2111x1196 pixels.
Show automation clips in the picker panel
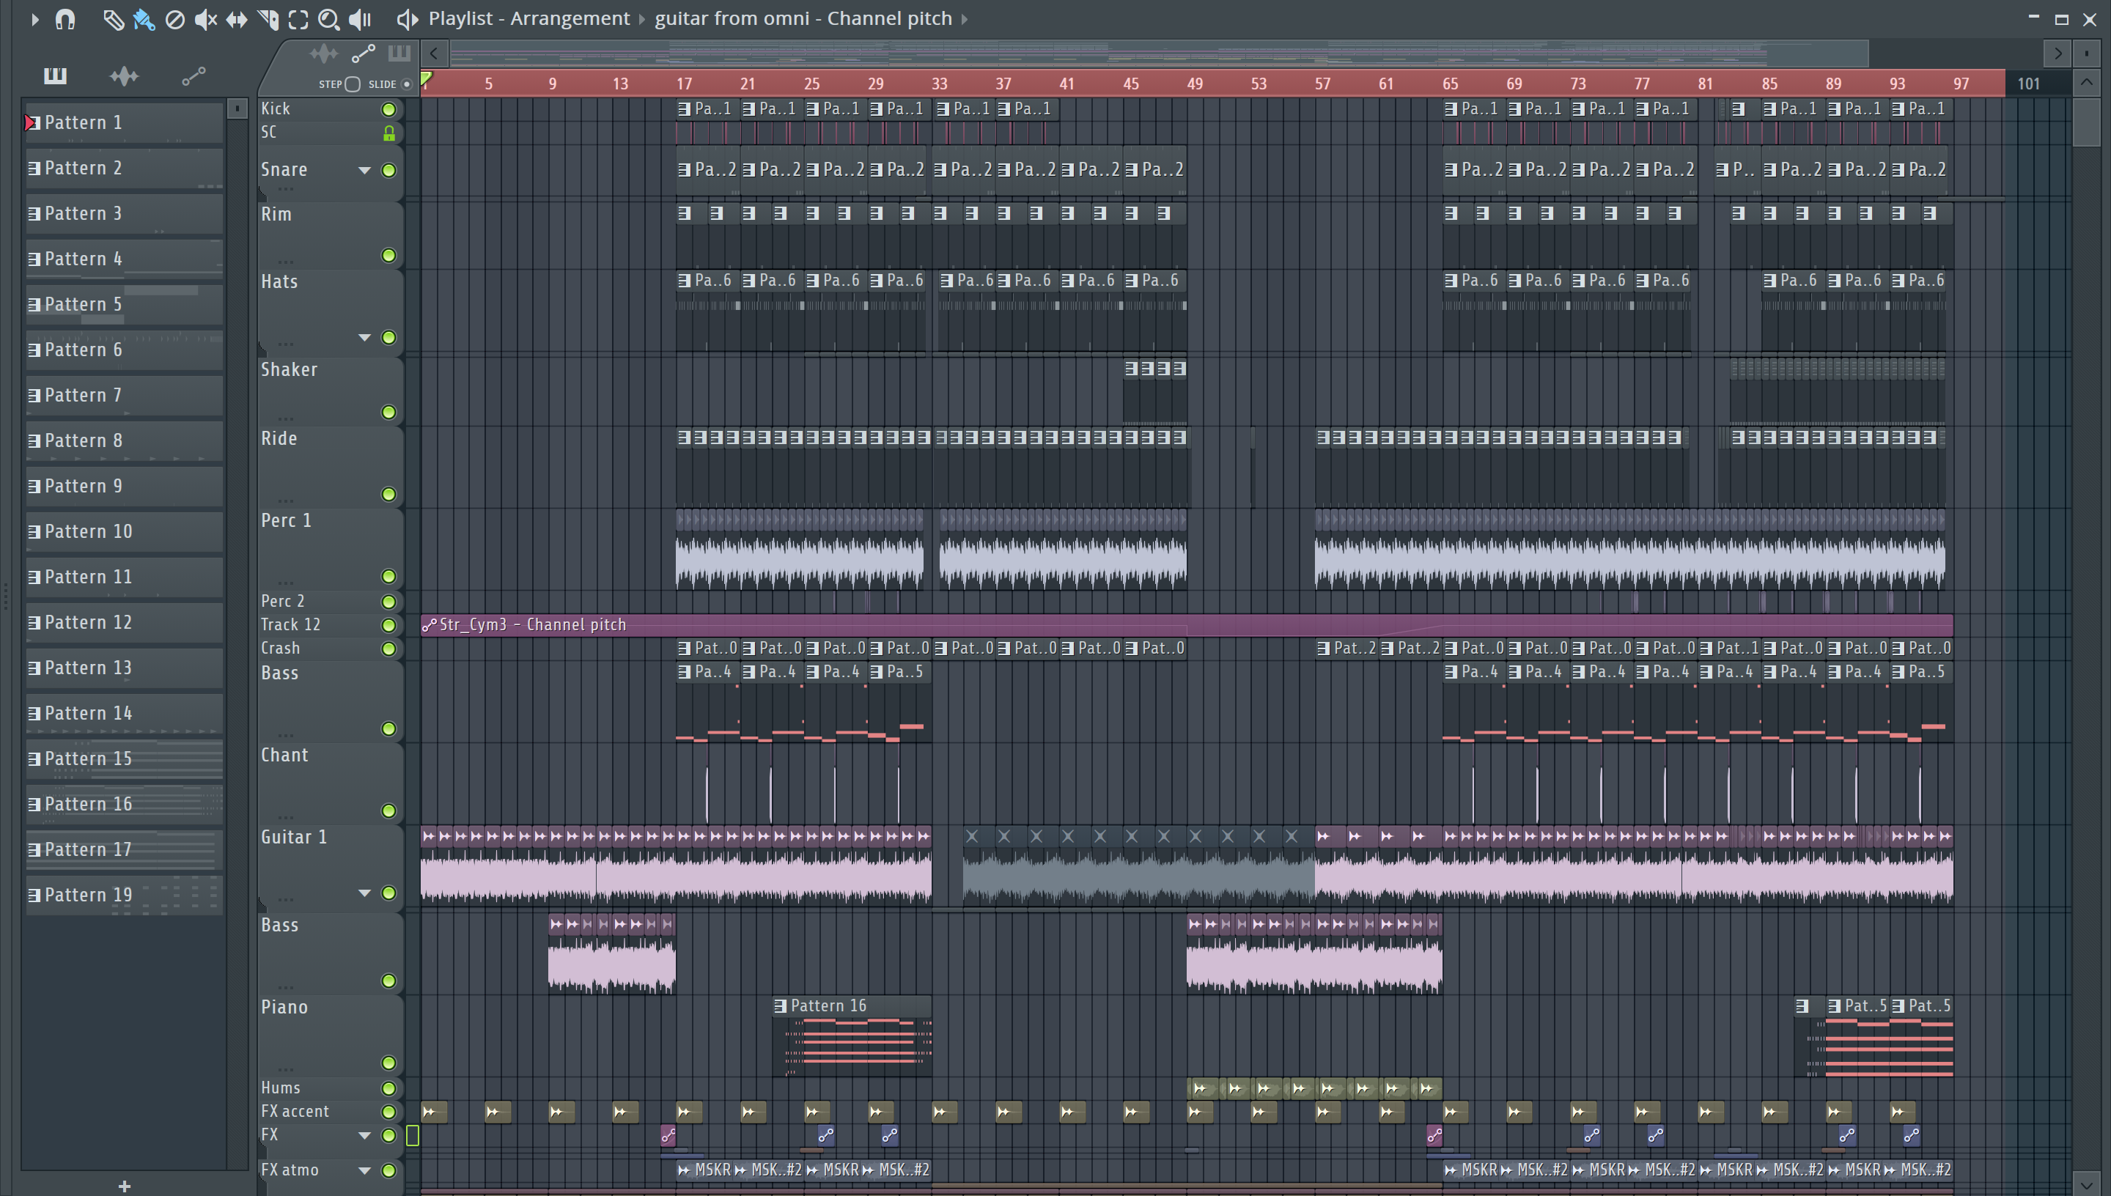coord(193,75)
